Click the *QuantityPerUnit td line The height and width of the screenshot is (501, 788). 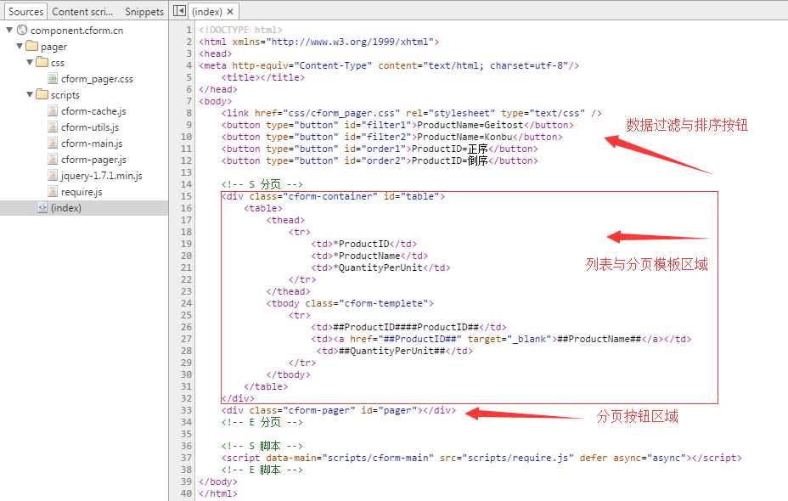pyautogui.click(x=380, y=267)
